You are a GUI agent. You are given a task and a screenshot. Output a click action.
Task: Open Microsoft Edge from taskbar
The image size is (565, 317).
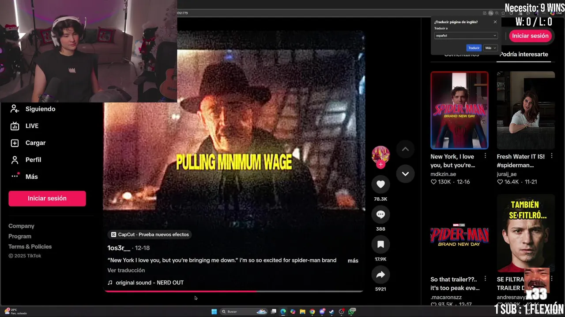(x=283, y=312)
